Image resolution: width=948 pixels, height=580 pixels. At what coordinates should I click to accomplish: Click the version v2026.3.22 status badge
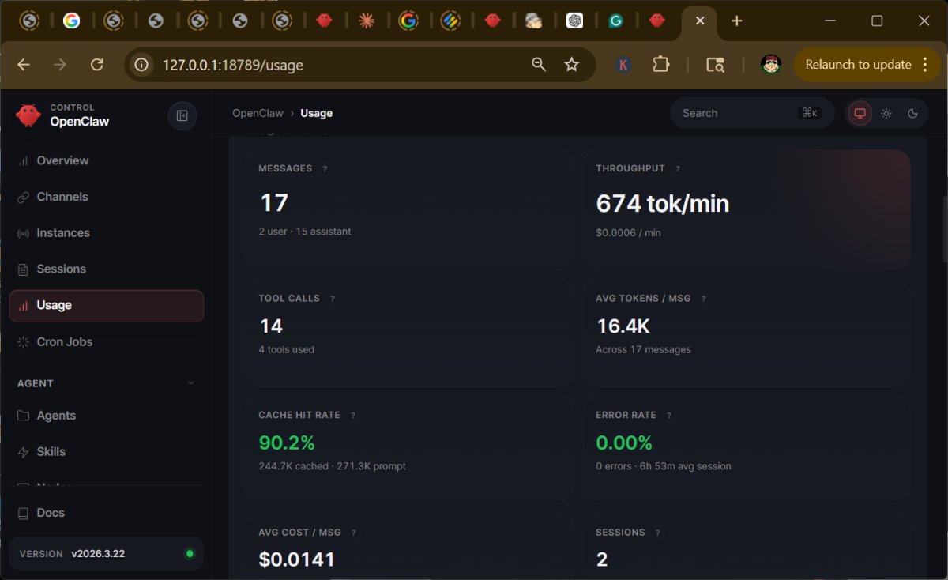click(x=106, y=554)
